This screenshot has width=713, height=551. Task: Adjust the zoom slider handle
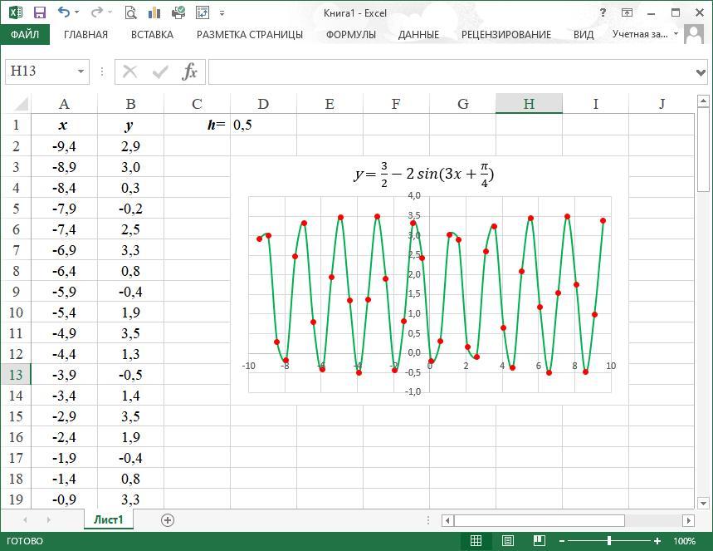609,541
